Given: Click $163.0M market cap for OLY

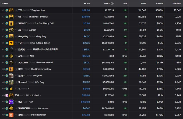Looking at the screenshot, I should click(x=85, y=102).
